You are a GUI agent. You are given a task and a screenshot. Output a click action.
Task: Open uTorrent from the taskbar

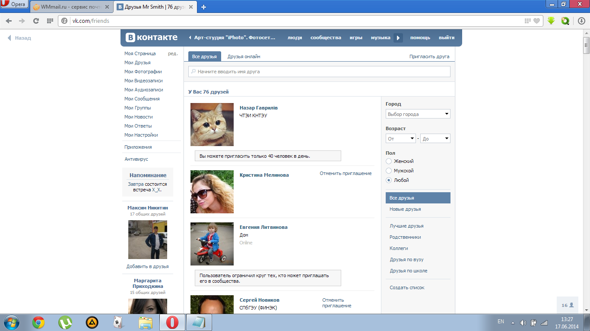65,322
